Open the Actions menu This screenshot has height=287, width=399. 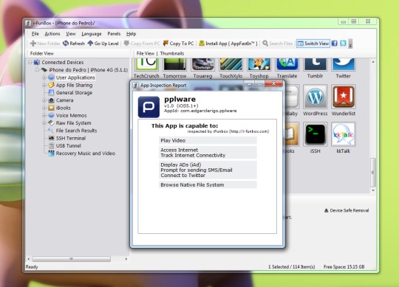click(52, 34)
